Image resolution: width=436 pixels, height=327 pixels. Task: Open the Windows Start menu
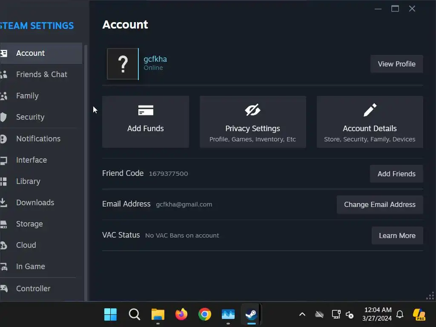point(110,315)
